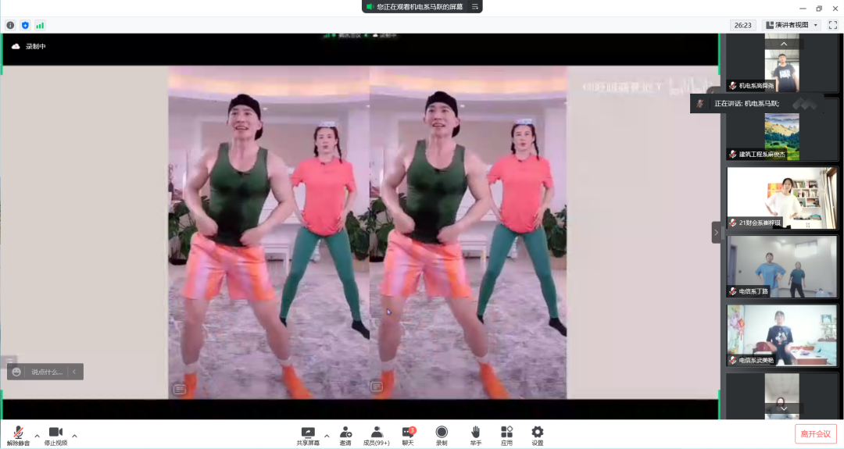Raise hand using the hand icon
This screenshot has height=449, width=844.
pyautogui.click(x=475, y=436)
